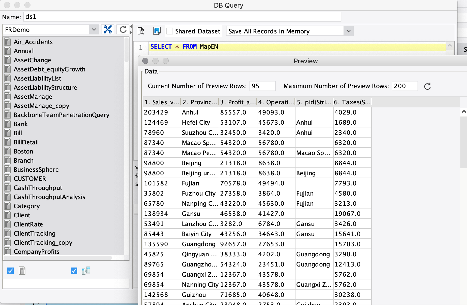
Task: Select the CUSTOMER table
Action: 30,179
